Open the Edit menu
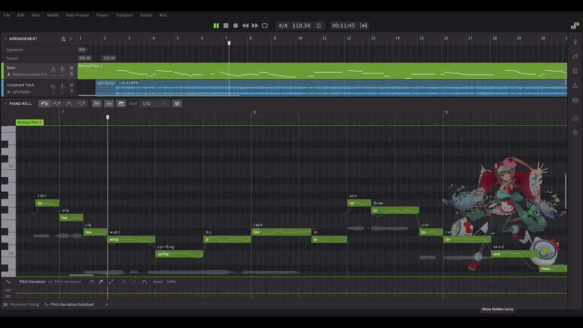 21,15
